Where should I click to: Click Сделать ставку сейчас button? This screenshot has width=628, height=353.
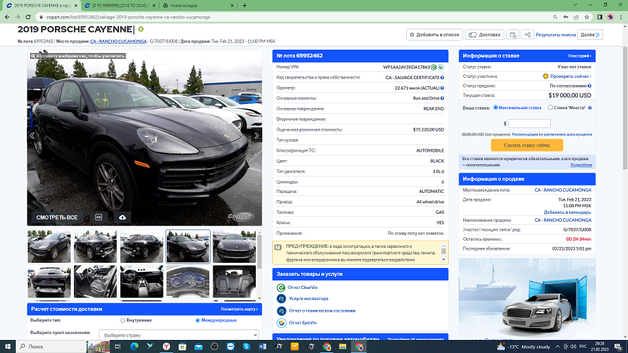pyautogui.click(x=527, y=145)
